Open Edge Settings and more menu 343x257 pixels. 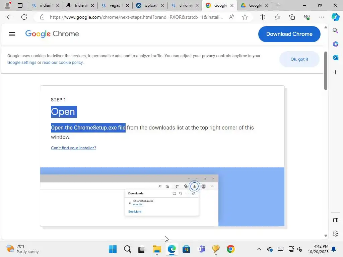(x=321, y=17)
